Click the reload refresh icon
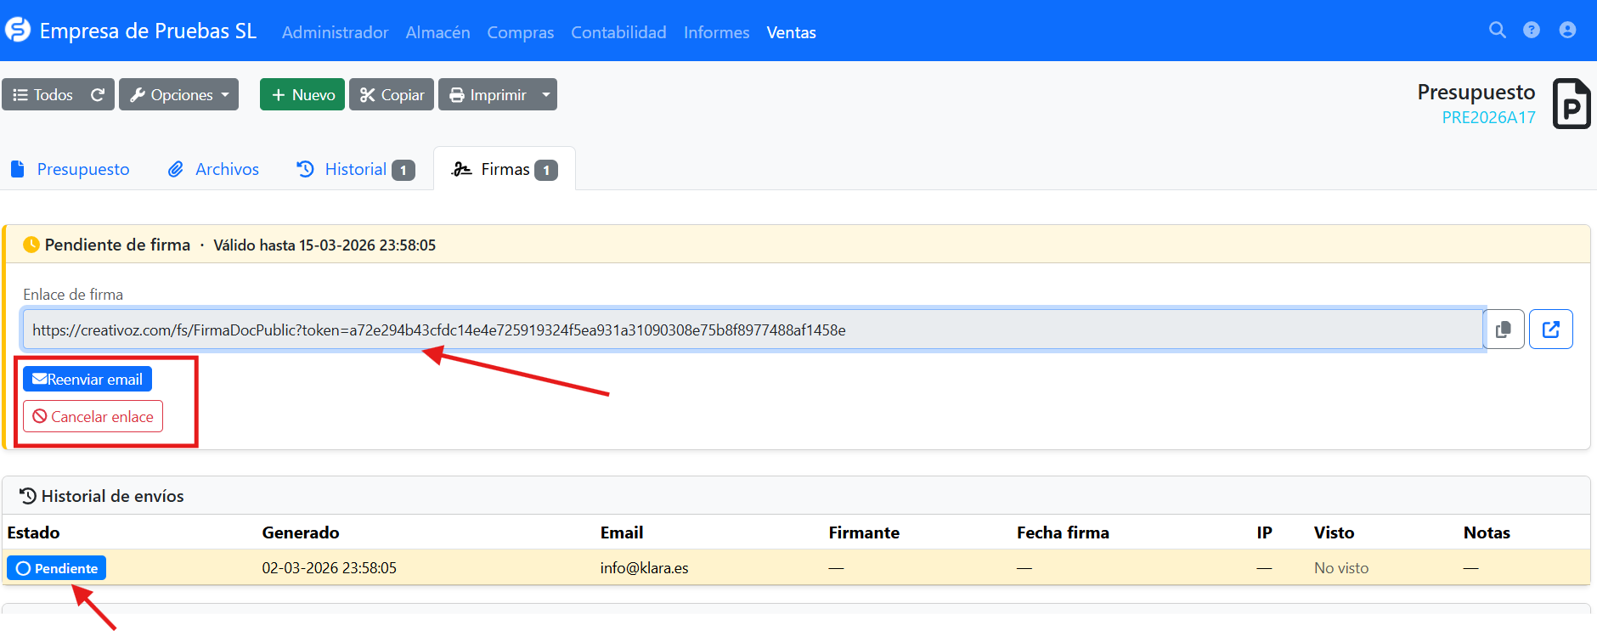This screenshot has width=1597, height=631. point(98,95)
